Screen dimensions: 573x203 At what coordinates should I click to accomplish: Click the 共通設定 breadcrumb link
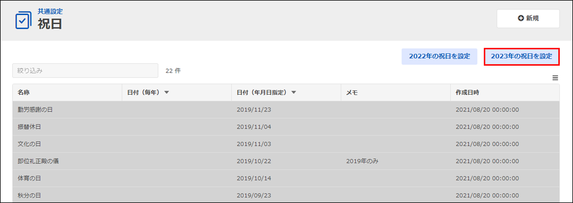pyautogui.click(x=50, y=11)
